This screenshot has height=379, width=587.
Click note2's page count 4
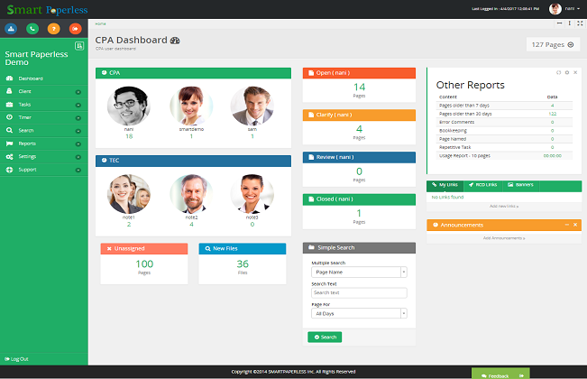tap(191, 225)
